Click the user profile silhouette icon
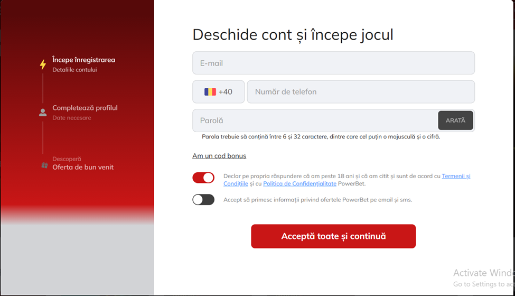This screenshot has height=296, width=515. pos(43,113)
